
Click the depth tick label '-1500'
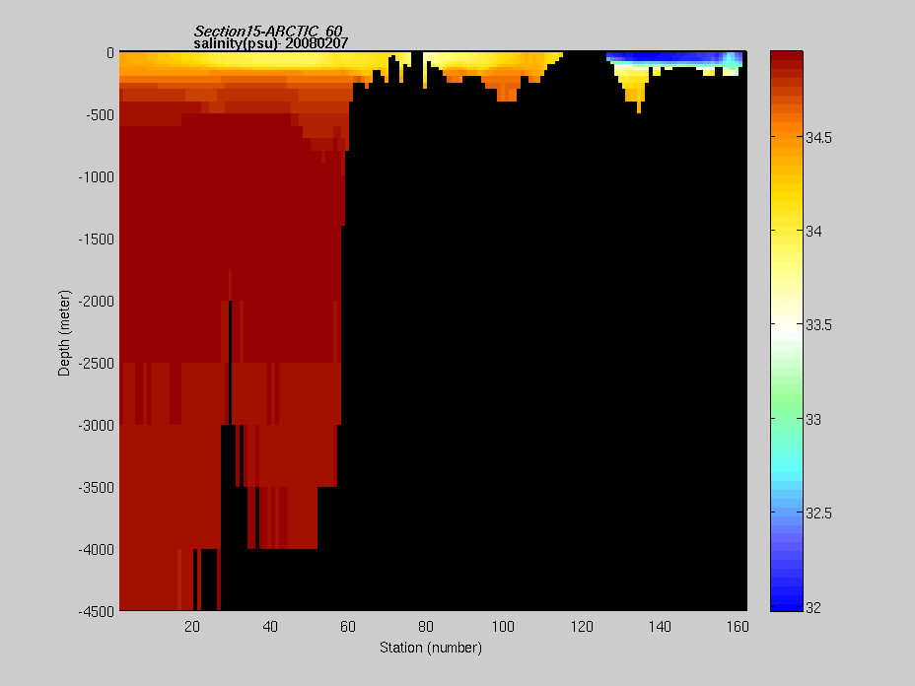(x=97, y=240)
